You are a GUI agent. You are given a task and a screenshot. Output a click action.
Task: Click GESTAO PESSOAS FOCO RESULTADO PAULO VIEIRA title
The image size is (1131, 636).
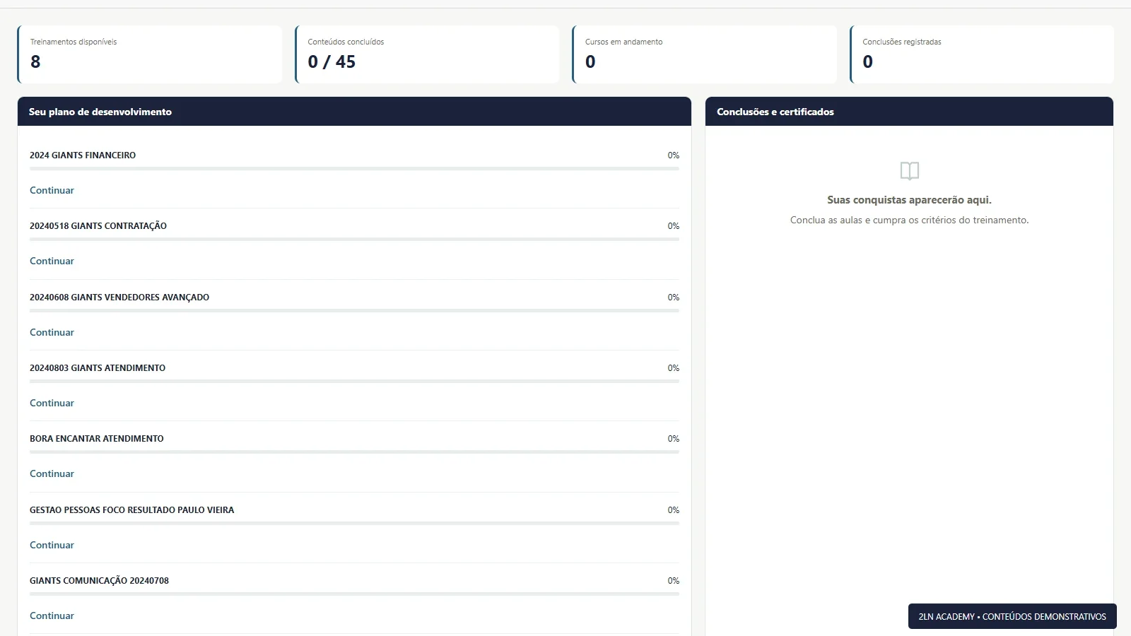(x=132, y=510)
